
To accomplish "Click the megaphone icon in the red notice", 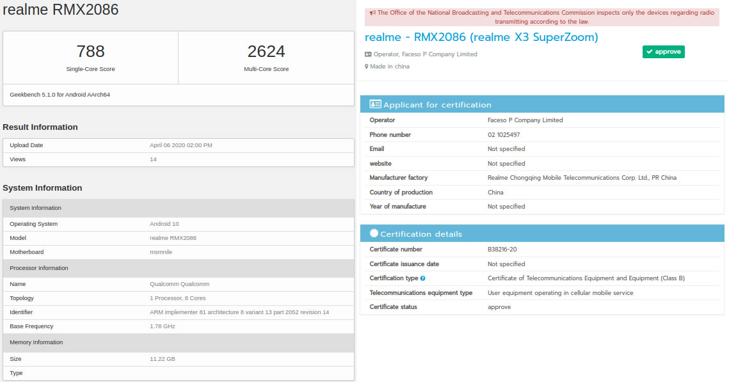I will point(373,13).
